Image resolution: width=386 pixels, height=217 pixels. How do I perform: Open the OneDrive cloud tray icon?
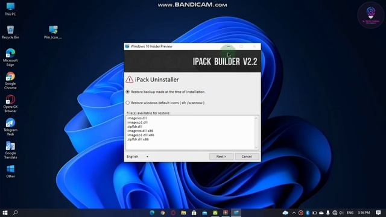(321, 213)
